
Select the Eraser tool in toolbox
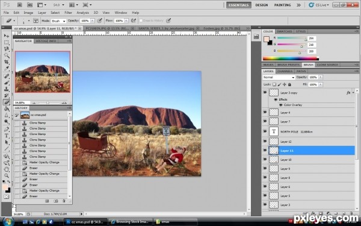[x=7, y=102]
